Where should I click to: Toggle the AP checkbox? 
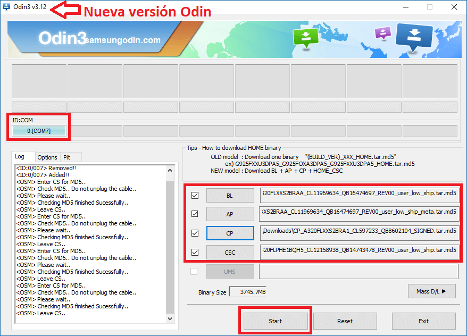195,214
